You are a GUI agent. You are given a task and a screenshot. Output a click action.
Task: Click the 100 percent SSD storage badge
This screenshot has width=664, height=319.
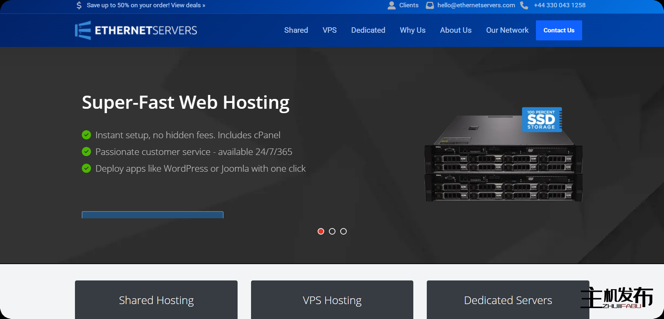coord(542,119)
